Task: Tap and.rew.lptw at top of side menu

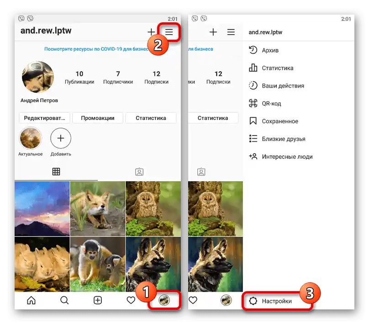Action: (265, 32)
